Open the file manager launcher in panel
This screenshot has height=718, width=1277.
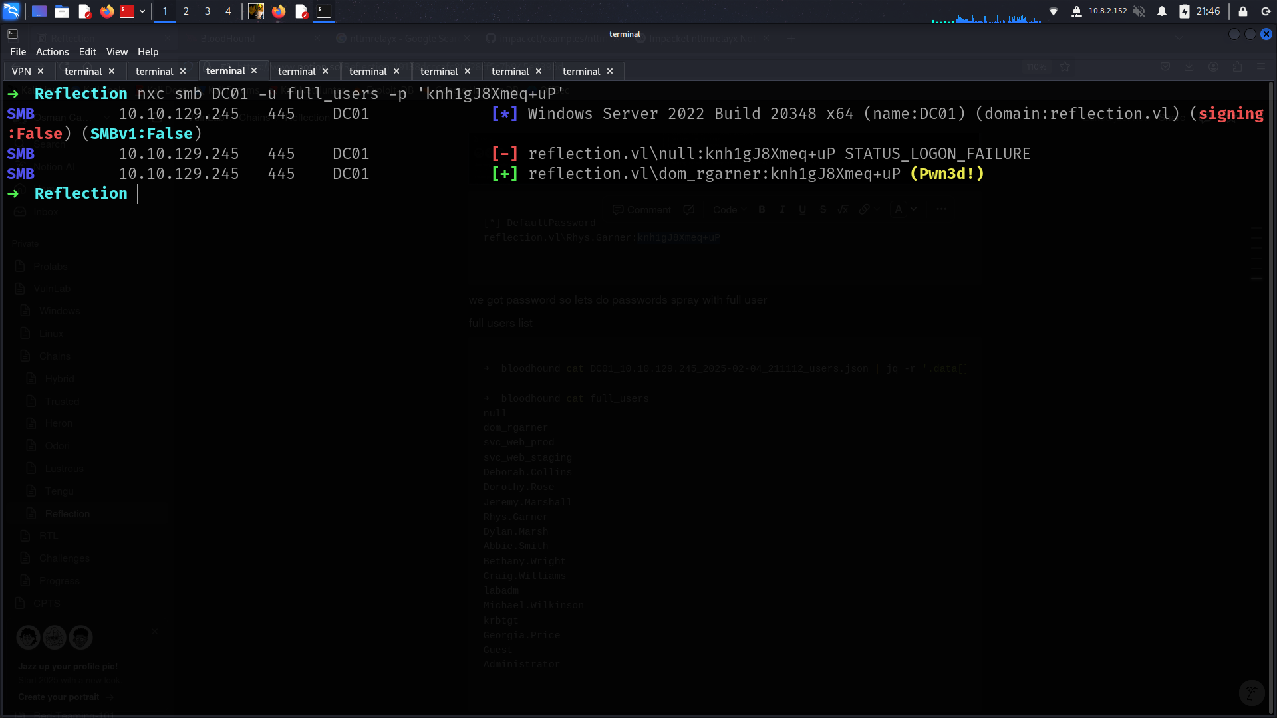62,11
